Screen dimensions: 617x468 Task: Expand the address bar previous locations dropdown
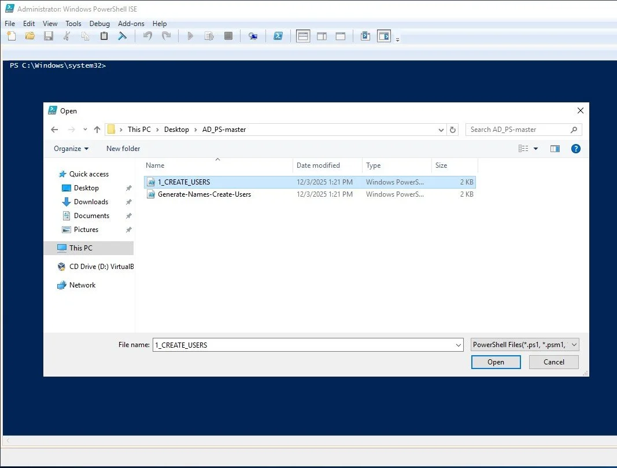point(441,130)
